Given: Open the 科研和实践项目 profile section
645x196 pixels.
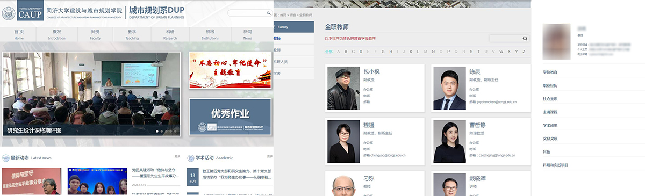Looking at the screenshot, I should (555, 165).
